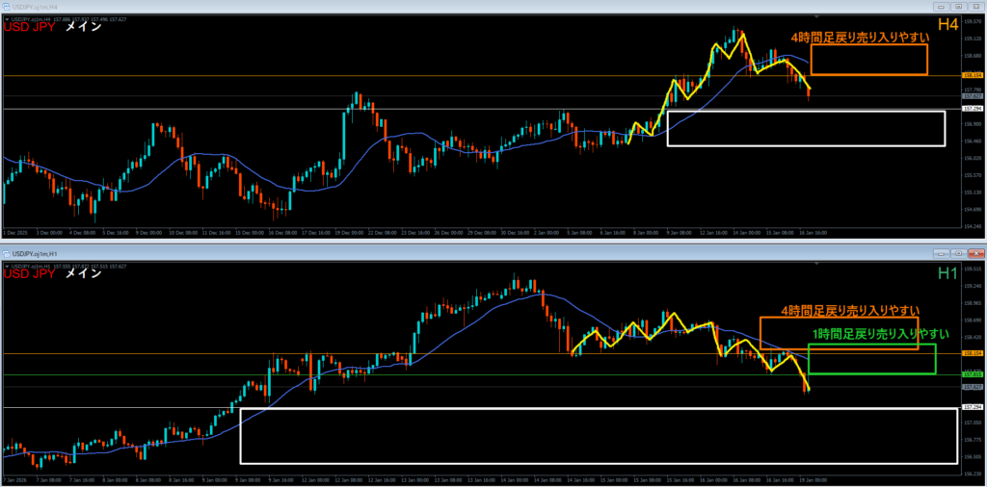Click the H1 chart window icon
Screen dimensions: 987x487
[7, 253]
